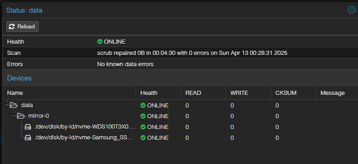Sort by the Health column header
The image size is (358, 164).
158,93
